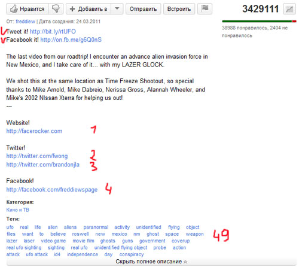299x267 pixels.
Task: Click the Отправить button
Action: (x=143, y=9)
